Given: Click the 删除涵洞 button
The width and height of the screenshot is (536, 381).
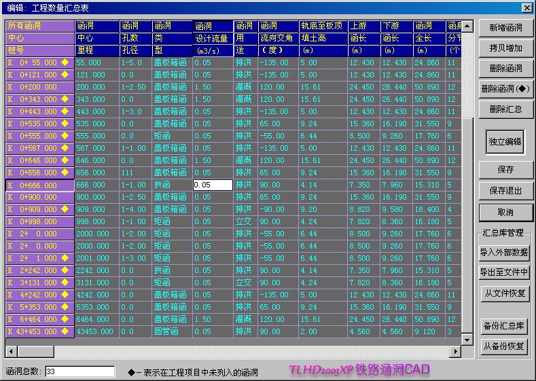Looking at the screenshot, I should tap(505, 69).
